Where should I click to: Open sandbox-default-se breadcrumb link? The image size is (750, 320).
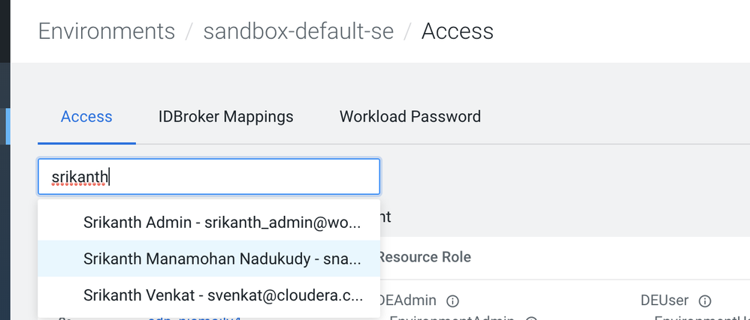tap(298, 31)
